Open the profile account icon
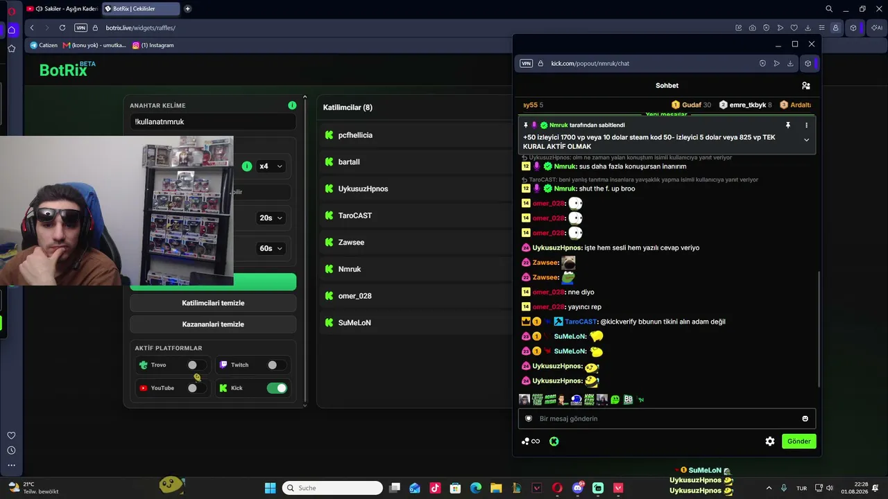The image size is (888, 499). (836, 28)
